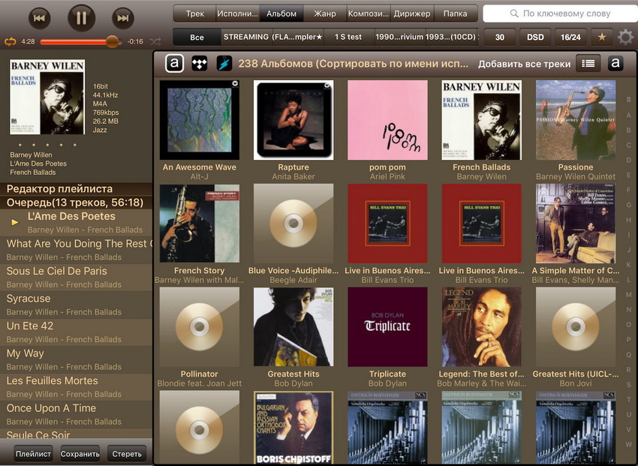Click the top-right 'a' icon in album header
The height and width of the screenshot is (466, 638).
pos(615,64)
